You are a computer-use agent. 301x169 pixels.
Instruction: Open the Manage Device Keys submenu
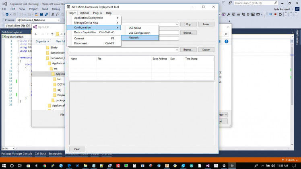pos(94,22)
